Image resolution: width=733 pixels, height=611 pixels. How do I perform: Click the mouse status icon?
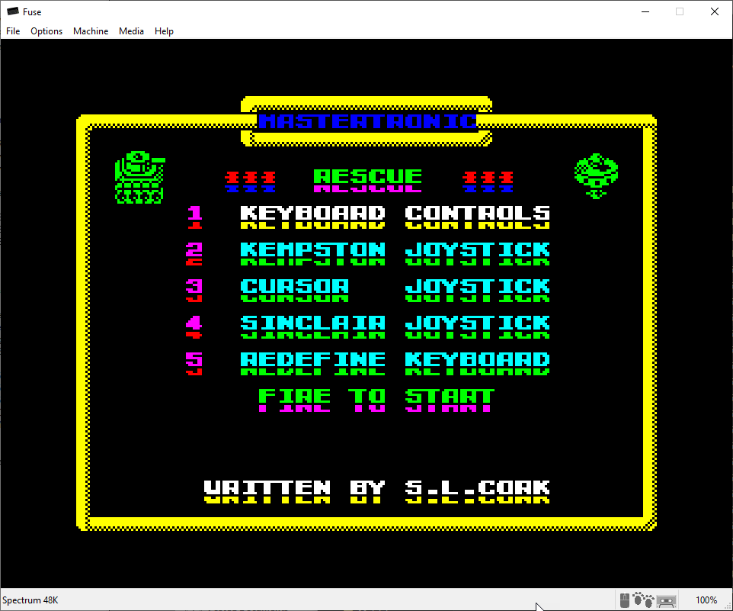(x=625, y=600)
